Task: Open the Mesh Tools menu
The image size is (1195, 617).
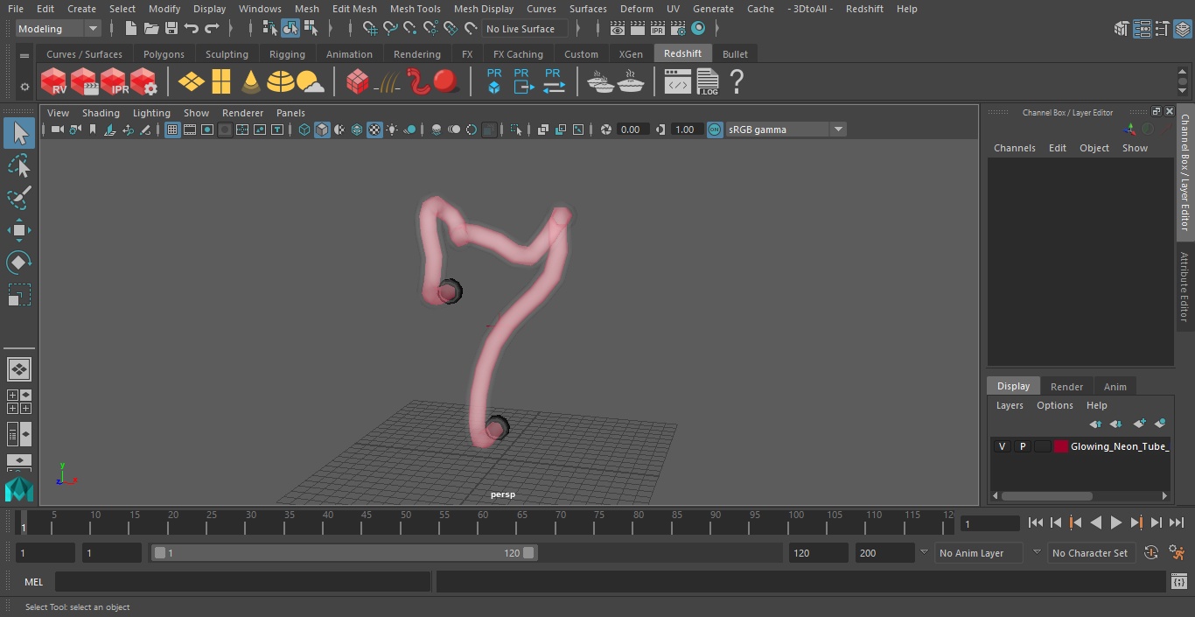Action: click(415, 9)
